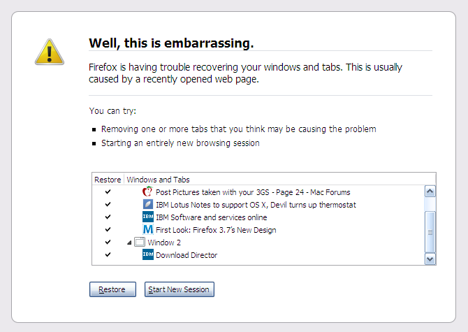Select First Look: Firefox 3.7's New Design row
Viewport: 468px width, 332px height.
coord(258,229)
